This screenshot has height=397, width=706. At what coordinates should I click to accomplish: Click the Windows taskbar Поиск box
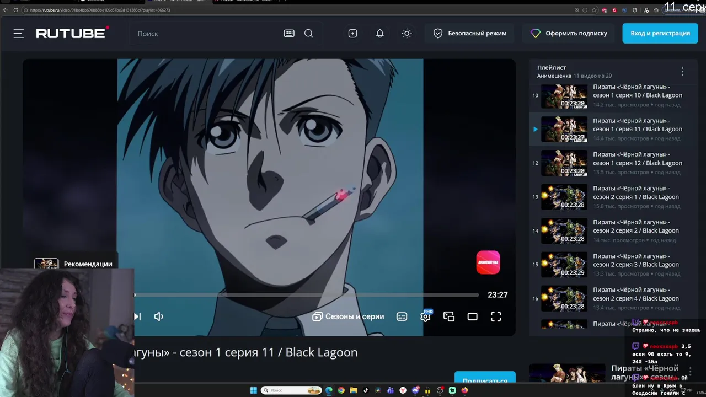click(291, 390)
